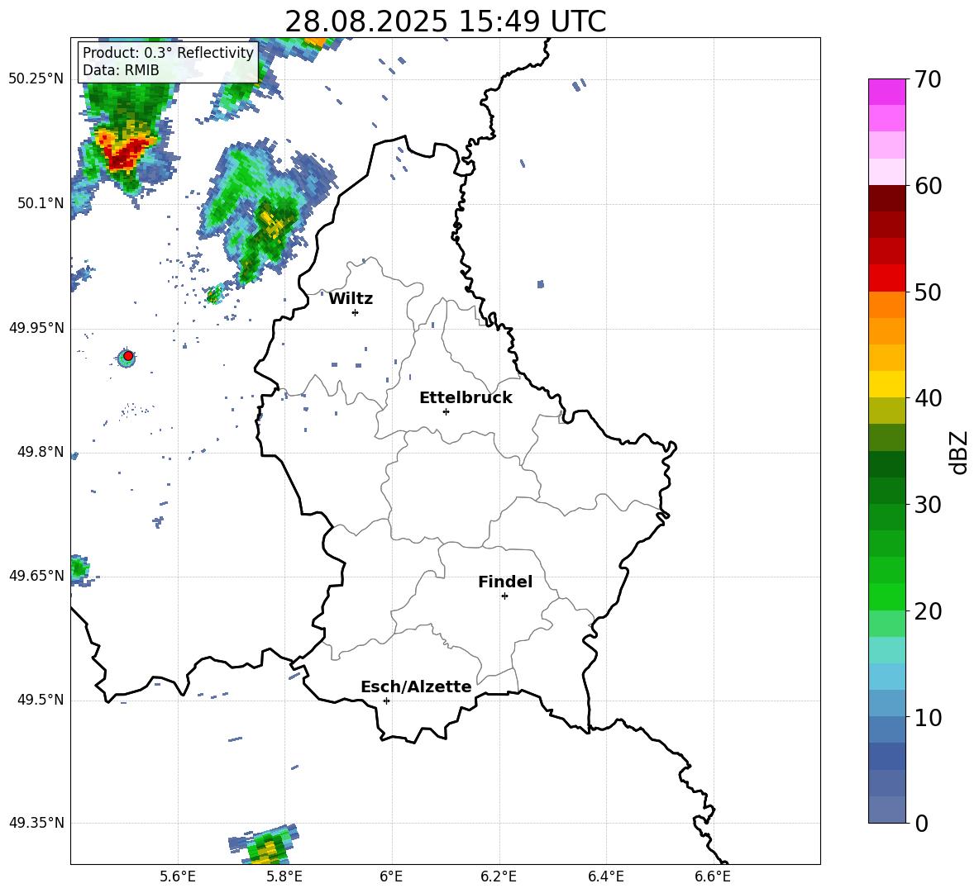Click the 49.35°N latitude label
This screenshot has width=979, height=893.
(36, 823)
